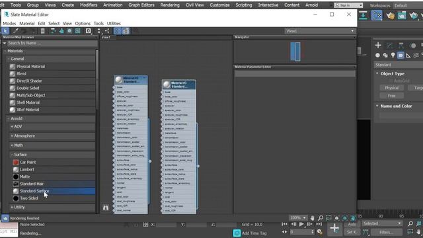Open the View1 view selector dropdown
The width and height of the screenshot is (423, 238).
[x=319, y=31]
